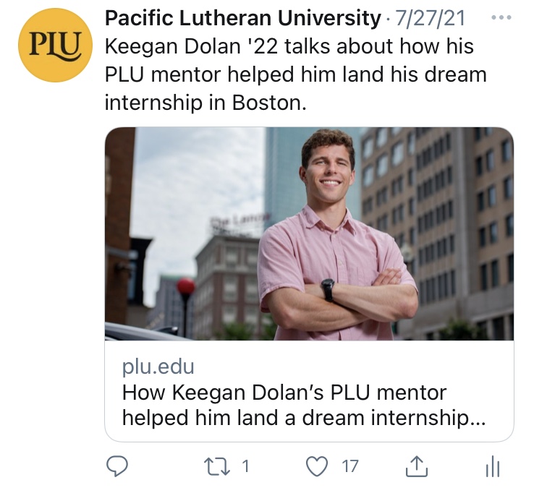Image resolution: width=534 pixels, height=493 pixels.
Task: Retweet using the arrows icon
Action: tap(216, 466)
